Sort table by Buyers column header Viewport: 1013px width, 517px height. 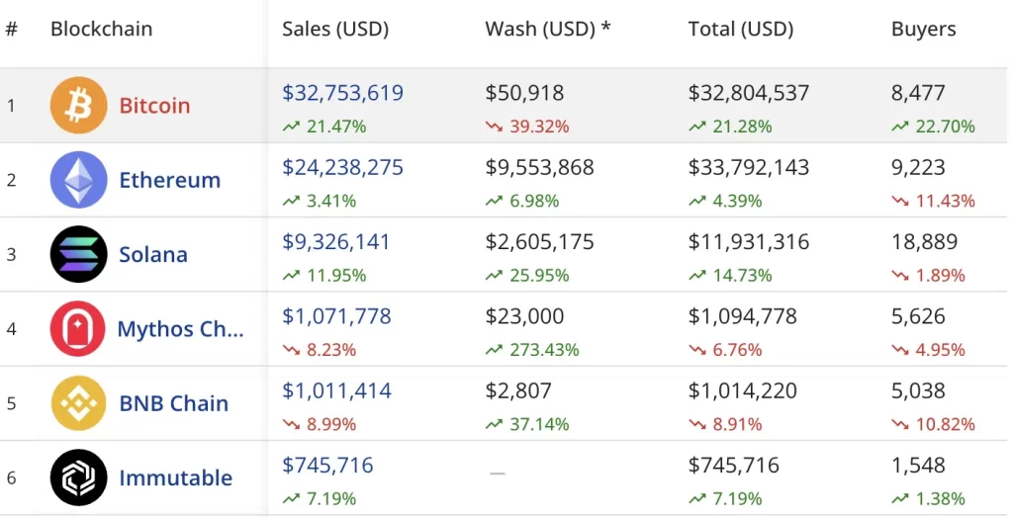(x=923, y=29)
